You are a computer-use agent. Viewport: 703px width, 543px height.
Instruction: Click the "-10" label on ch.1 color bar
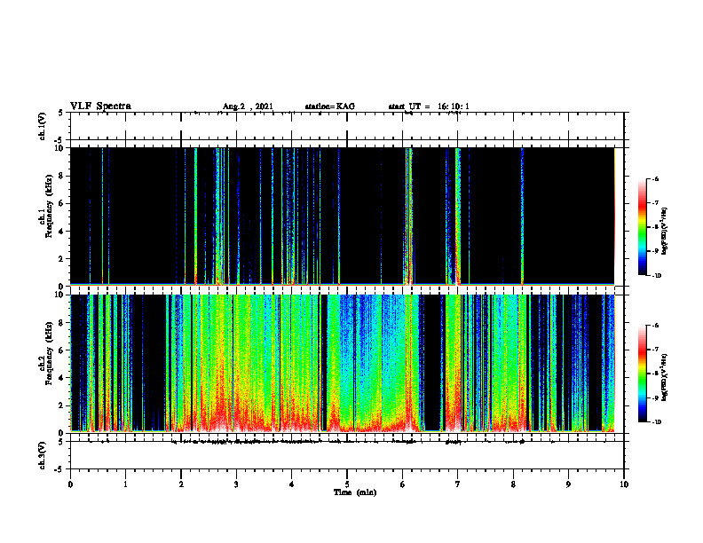(x=656, y=276)
